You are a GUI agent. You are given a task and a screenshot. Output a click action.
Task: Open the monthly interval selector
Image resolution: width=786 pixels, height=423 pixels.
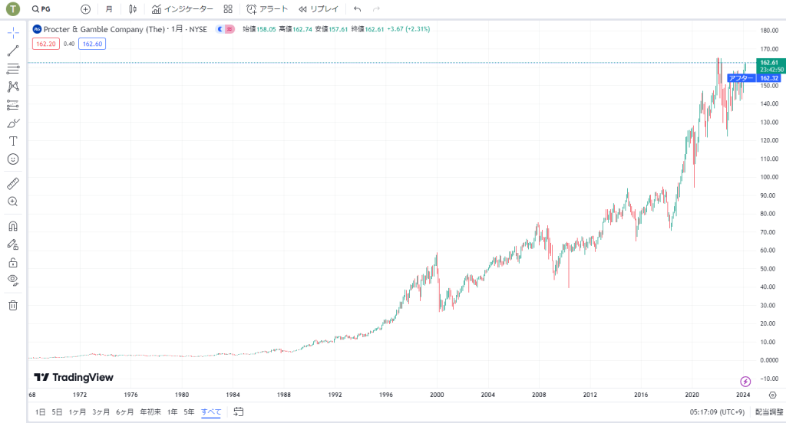coord(109,9)
